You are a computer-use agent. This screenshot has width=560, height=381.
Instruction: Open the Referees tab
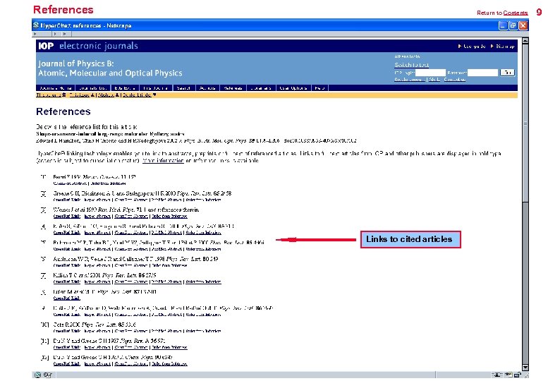233,88
